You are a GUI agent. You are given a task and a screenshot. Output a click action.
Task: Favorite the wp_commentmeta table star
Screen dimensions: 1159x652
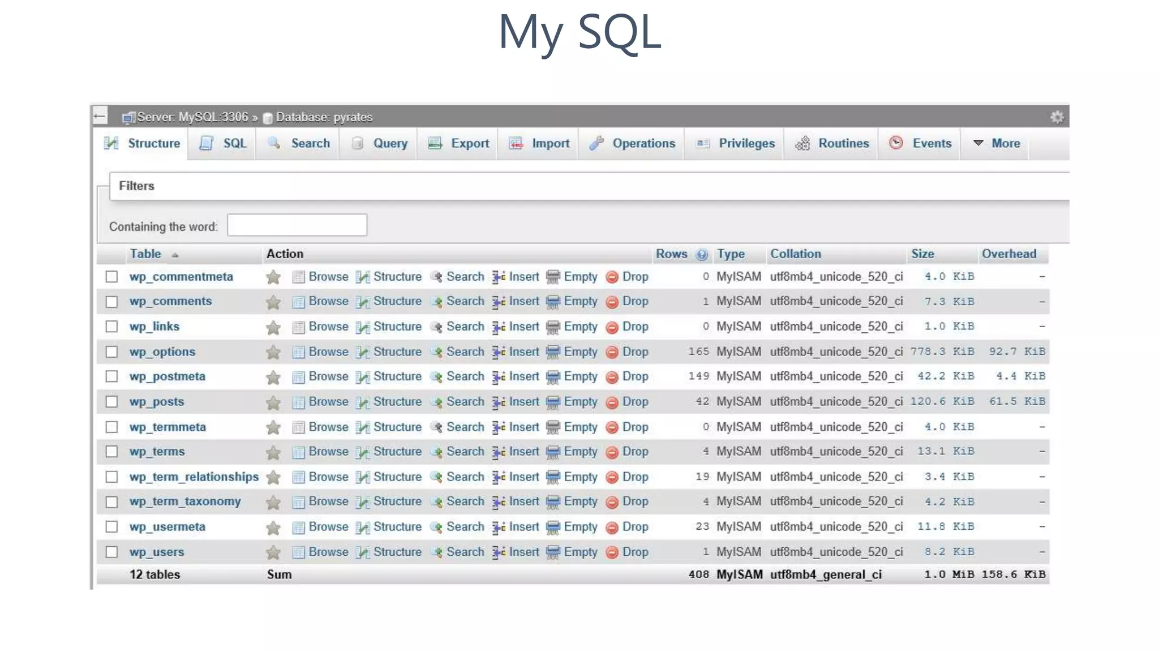273,277
